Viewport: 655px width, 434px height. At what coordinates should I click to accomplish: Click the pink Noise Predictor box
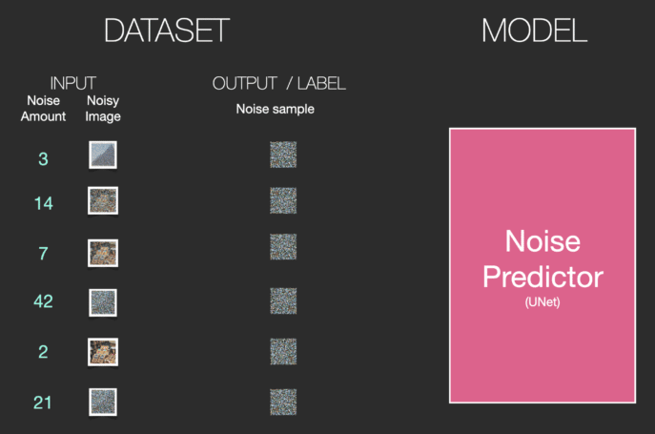coord(542,265)
